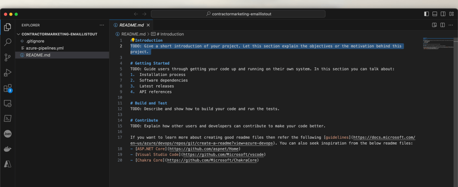Toggle primary side bar layout icon

pos(427,14)
